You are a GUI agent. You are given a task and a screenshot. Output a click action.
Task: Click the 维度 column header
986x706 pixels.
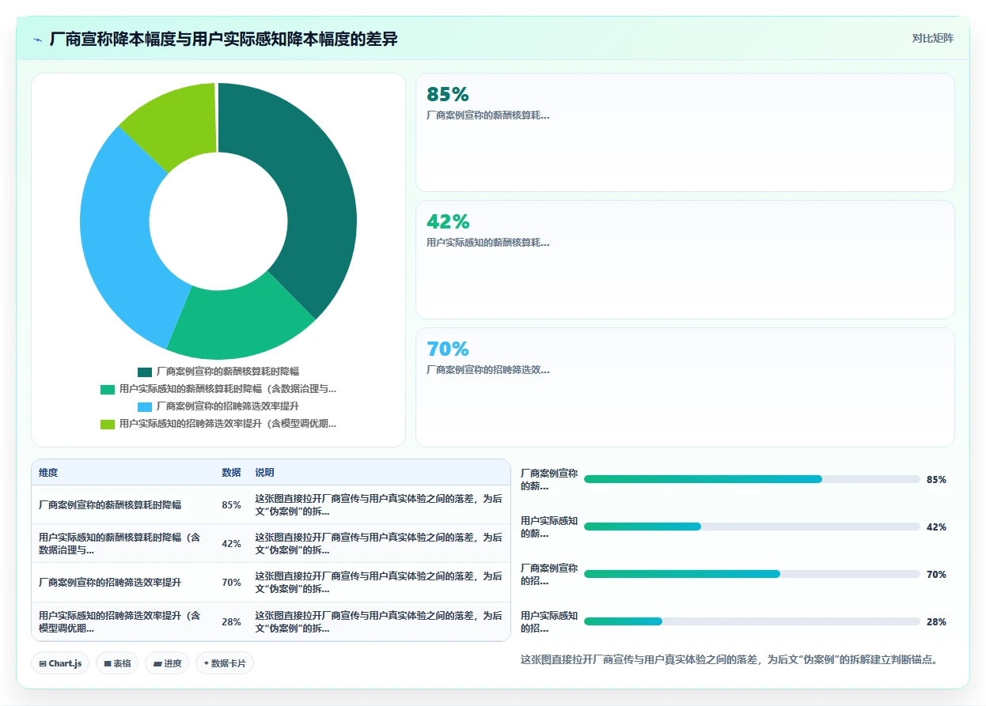point(48,473)
